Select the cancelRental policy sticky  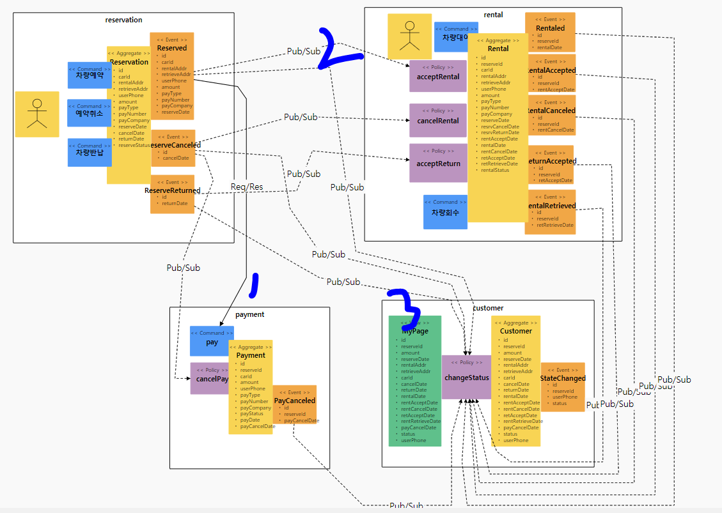click(x=438, y=120)
